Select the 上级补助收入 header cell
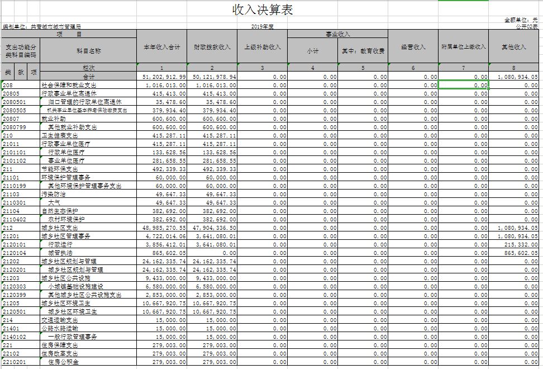The height and width of the screenshot is (369, 543). (x=263, y=48)
